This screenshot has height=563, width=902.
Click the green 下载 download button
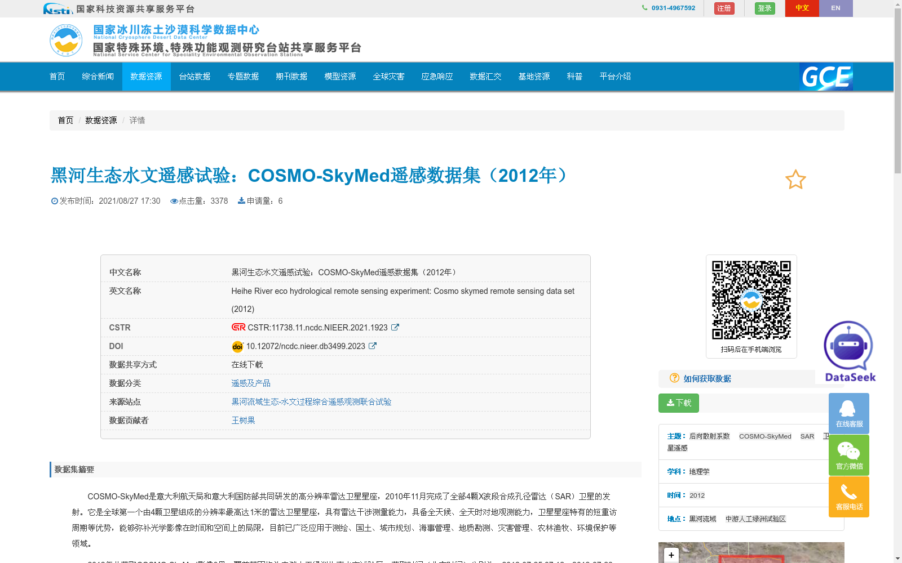(679, 403)
